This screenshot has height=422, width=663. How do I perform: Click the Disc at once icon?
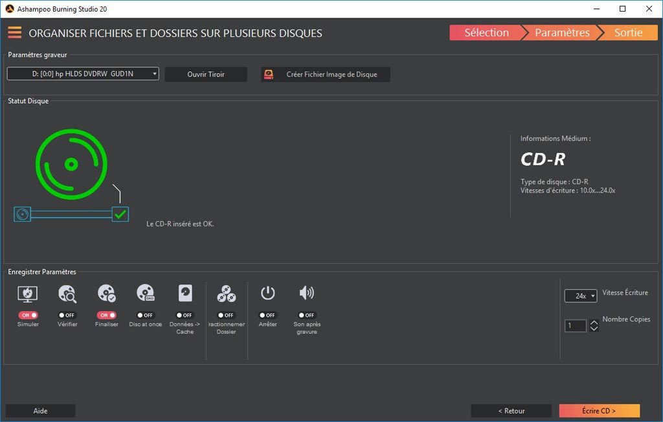pos(146,293)
